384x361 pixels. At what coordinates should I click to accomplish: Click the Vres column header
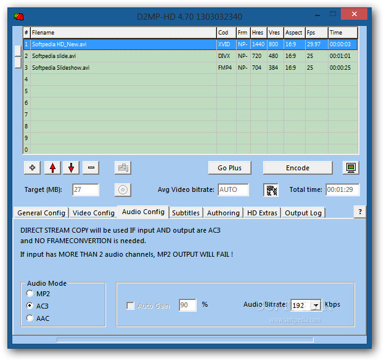click(276, 33)
